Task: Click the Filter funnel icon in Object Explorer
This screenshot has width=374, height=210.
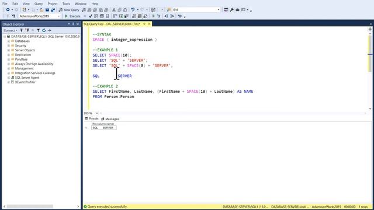Action: [x=38, y=30]
